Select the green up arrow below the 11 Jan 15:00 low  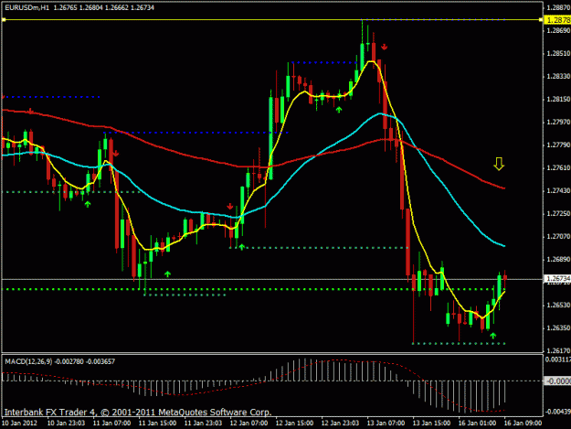tap(167, 273)
